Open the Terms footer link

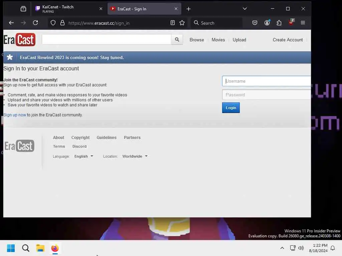pyautogui.click(x=59, y=146)
